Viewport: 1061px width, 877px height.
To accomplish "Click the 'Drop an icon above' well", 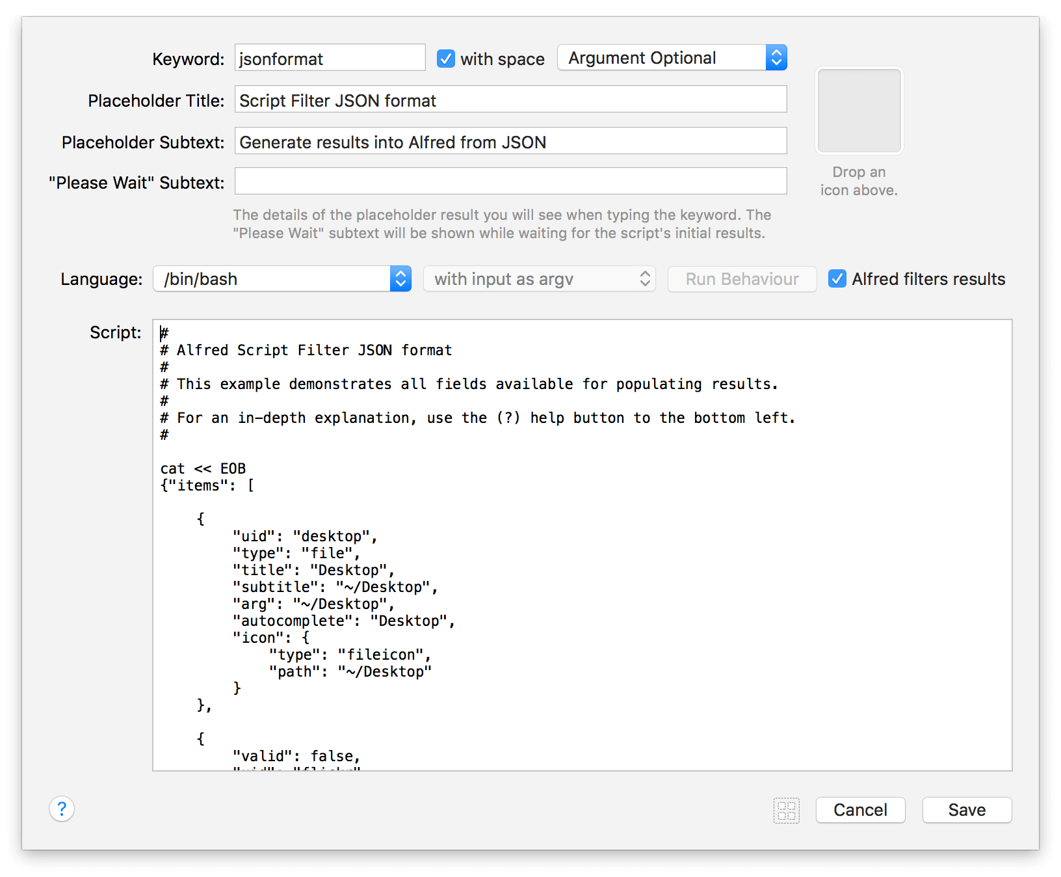I will tap(859, 111).
